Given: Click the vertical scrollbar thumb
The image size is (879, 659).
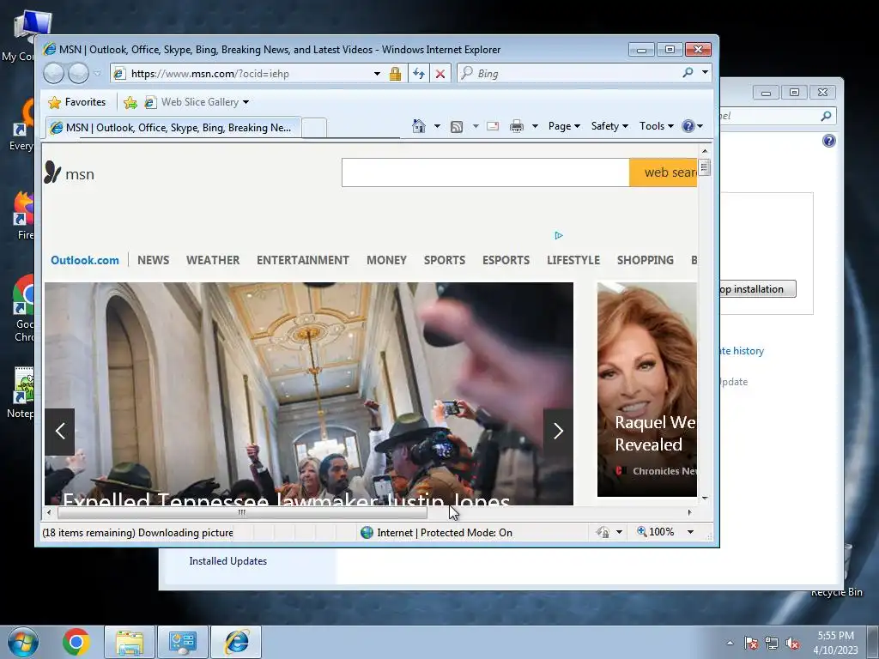Looking at the screenshot, I should coord(705,167).
